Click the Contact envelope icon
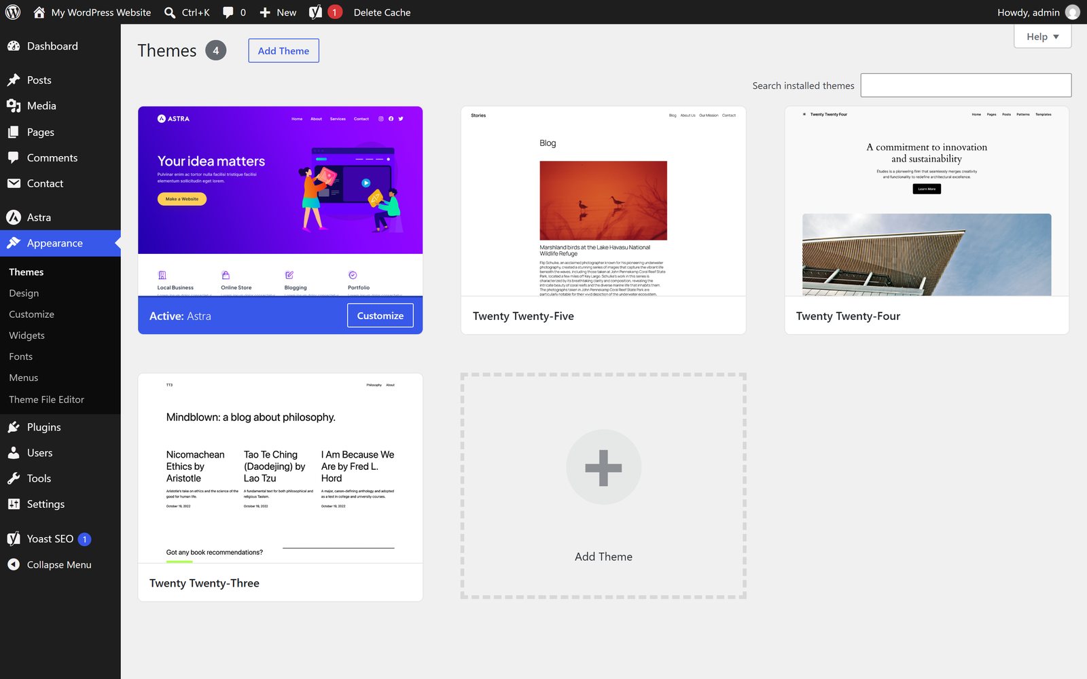The height and width of the screenshot is (679, 1087). click(14, 183)
